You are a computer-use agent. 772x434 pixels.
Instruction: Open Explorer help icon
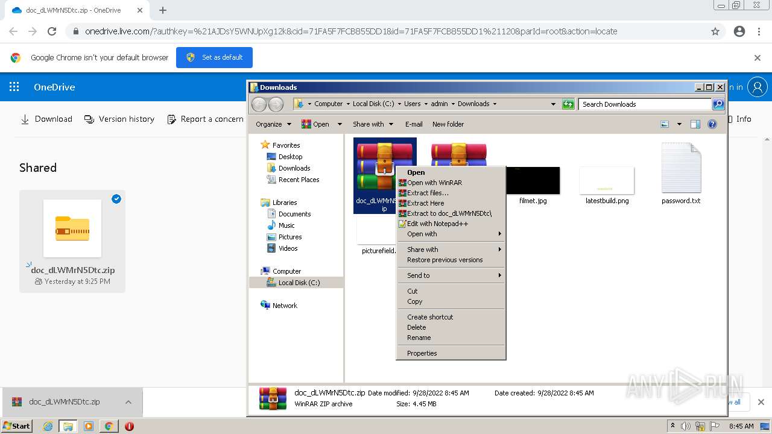(712, 124)
